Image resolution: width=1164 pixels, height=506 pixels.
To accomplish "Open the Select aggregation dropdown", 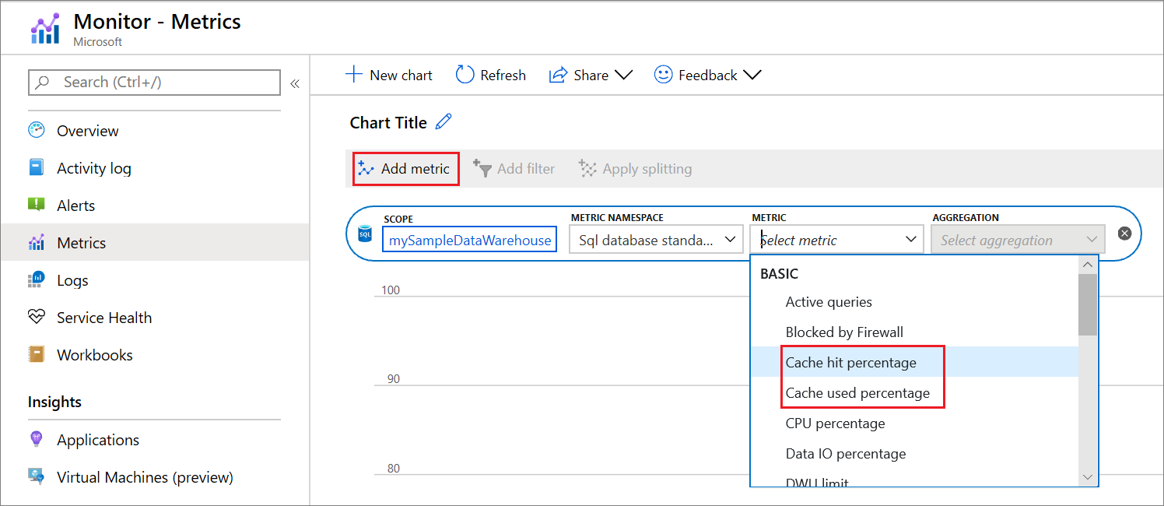I will (1018, 240).
